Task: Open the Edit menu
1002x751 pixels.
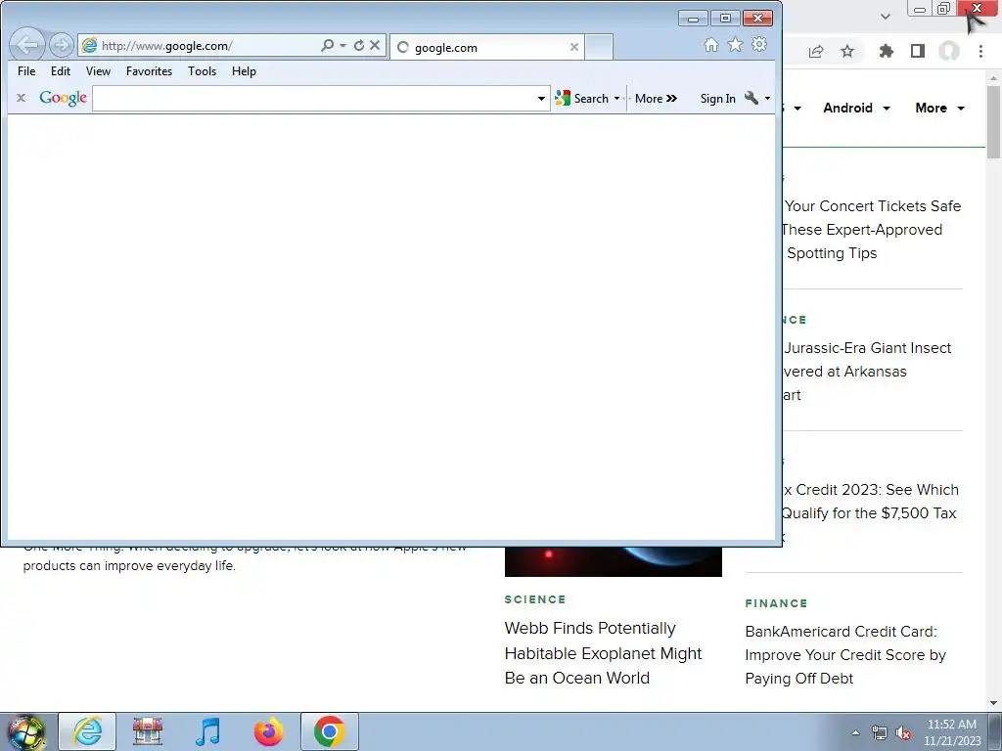Action: click(x=61, y=71)
